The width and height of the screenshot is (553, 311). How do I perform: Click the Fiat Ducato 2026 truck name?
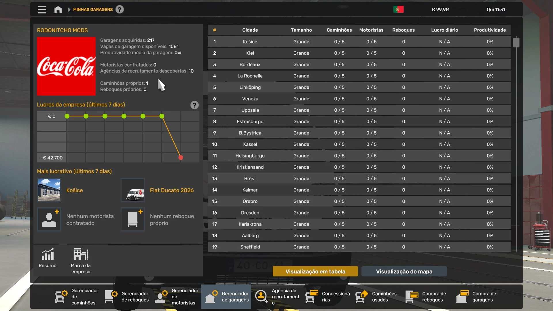pyautogui.click(x=172, y=190)
